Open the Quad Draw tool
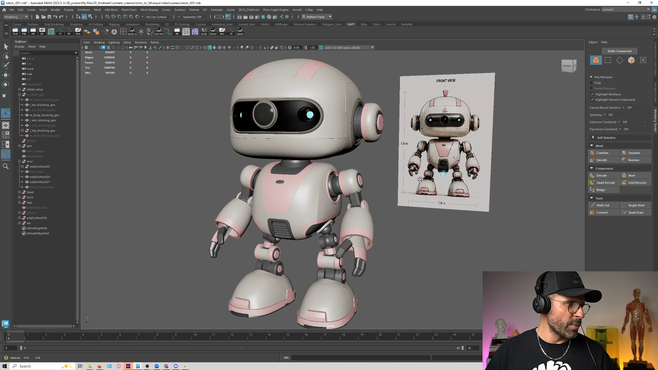 click(635, 212)
